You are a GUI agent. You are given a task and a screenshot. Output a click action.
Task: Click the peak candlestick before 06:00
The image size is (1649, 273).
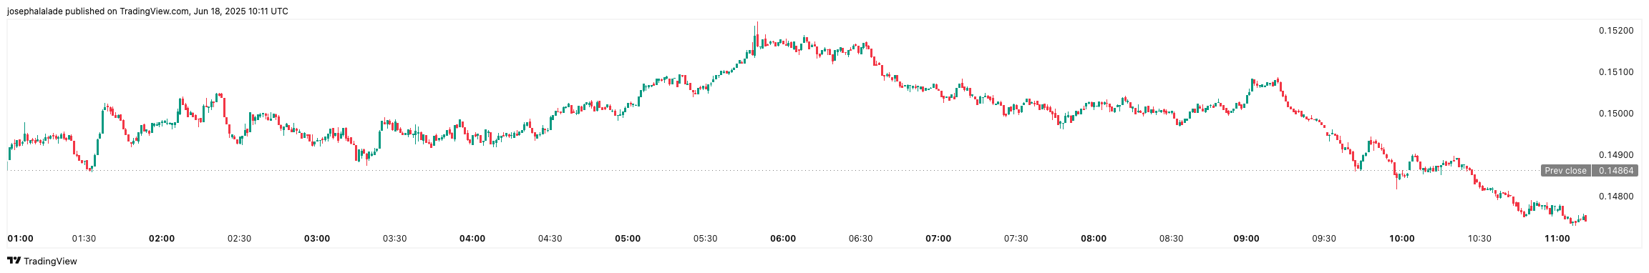(x=757, y=36)
